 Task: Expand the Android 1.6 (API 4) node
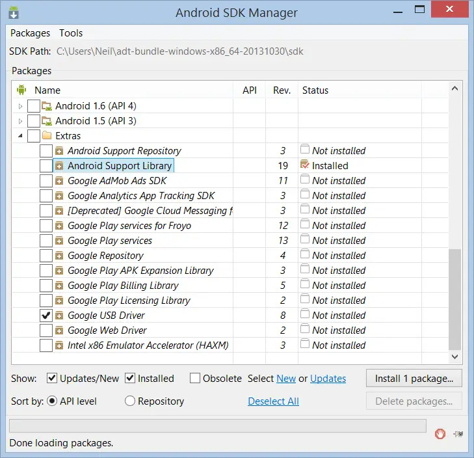tap(21, 106)
